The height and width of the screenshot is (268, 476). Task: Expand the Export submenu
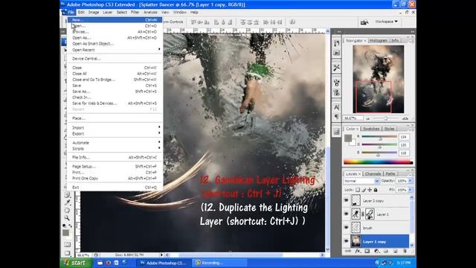(x=115, y=134)
